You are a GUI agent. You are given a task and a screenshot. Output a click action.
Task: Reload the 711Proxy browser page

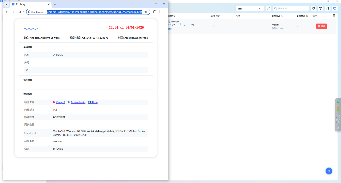(x=20, y=12)
